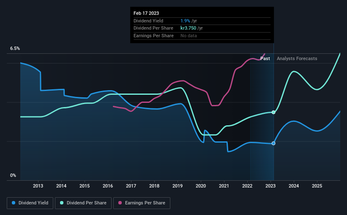Image resolution: width=347 pixels, height=215 pixels.
Task: Click the Feb 17 2023 tooltip date
Action: tap(146, 13)
